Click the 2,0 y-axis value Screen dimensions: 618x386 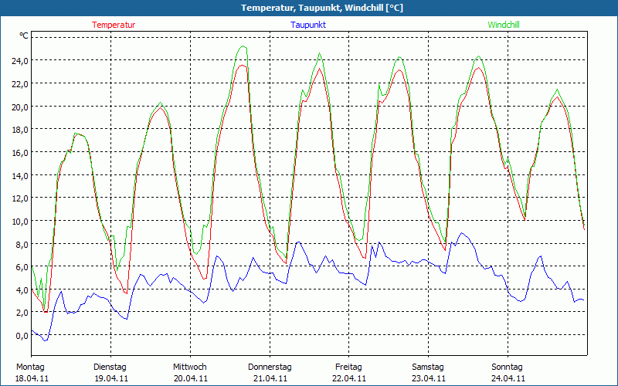pyautogui.click(x=22, y=313)
